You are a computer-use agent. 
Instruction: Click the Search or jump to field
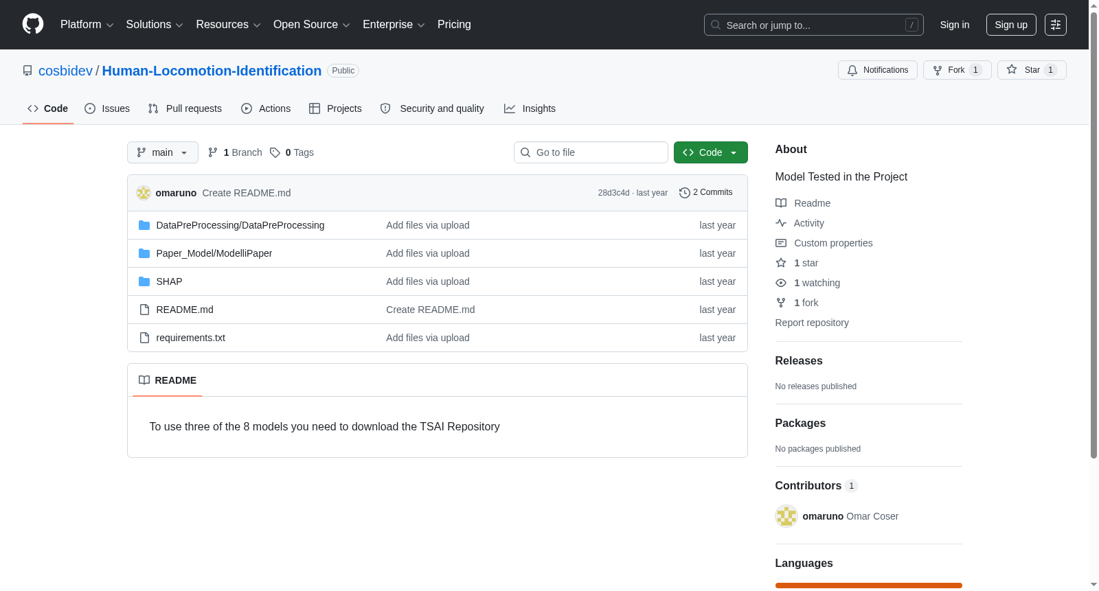pos(814,25)
